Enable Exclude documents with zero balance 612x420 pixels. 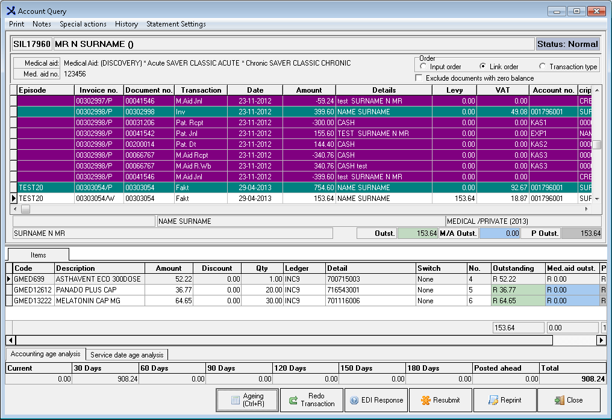coord(419,78)
